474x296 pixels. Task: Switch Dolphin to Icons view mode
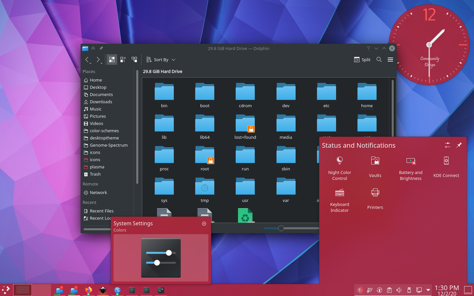pos(112,60)
